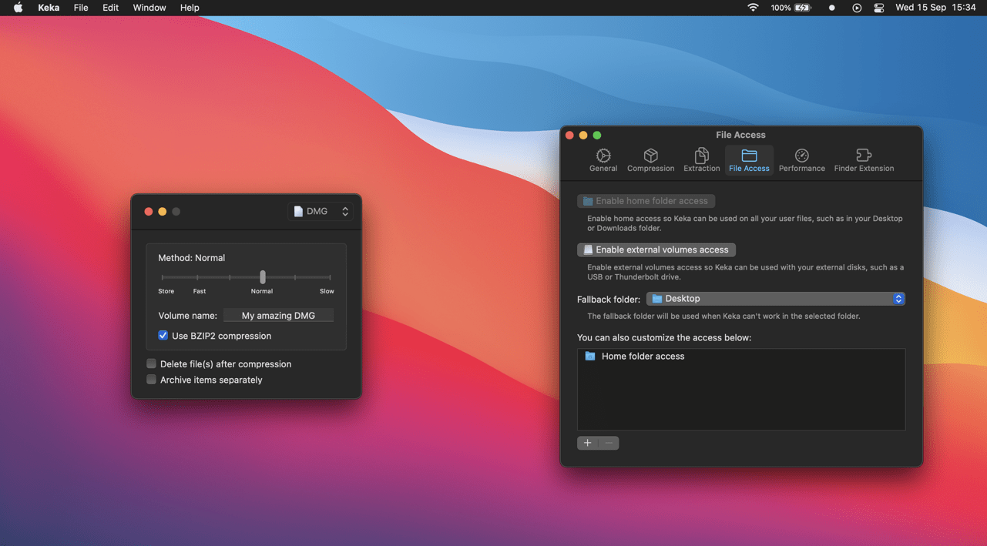
Task: Open the Window menu
Action: click(x=149, y=8)
